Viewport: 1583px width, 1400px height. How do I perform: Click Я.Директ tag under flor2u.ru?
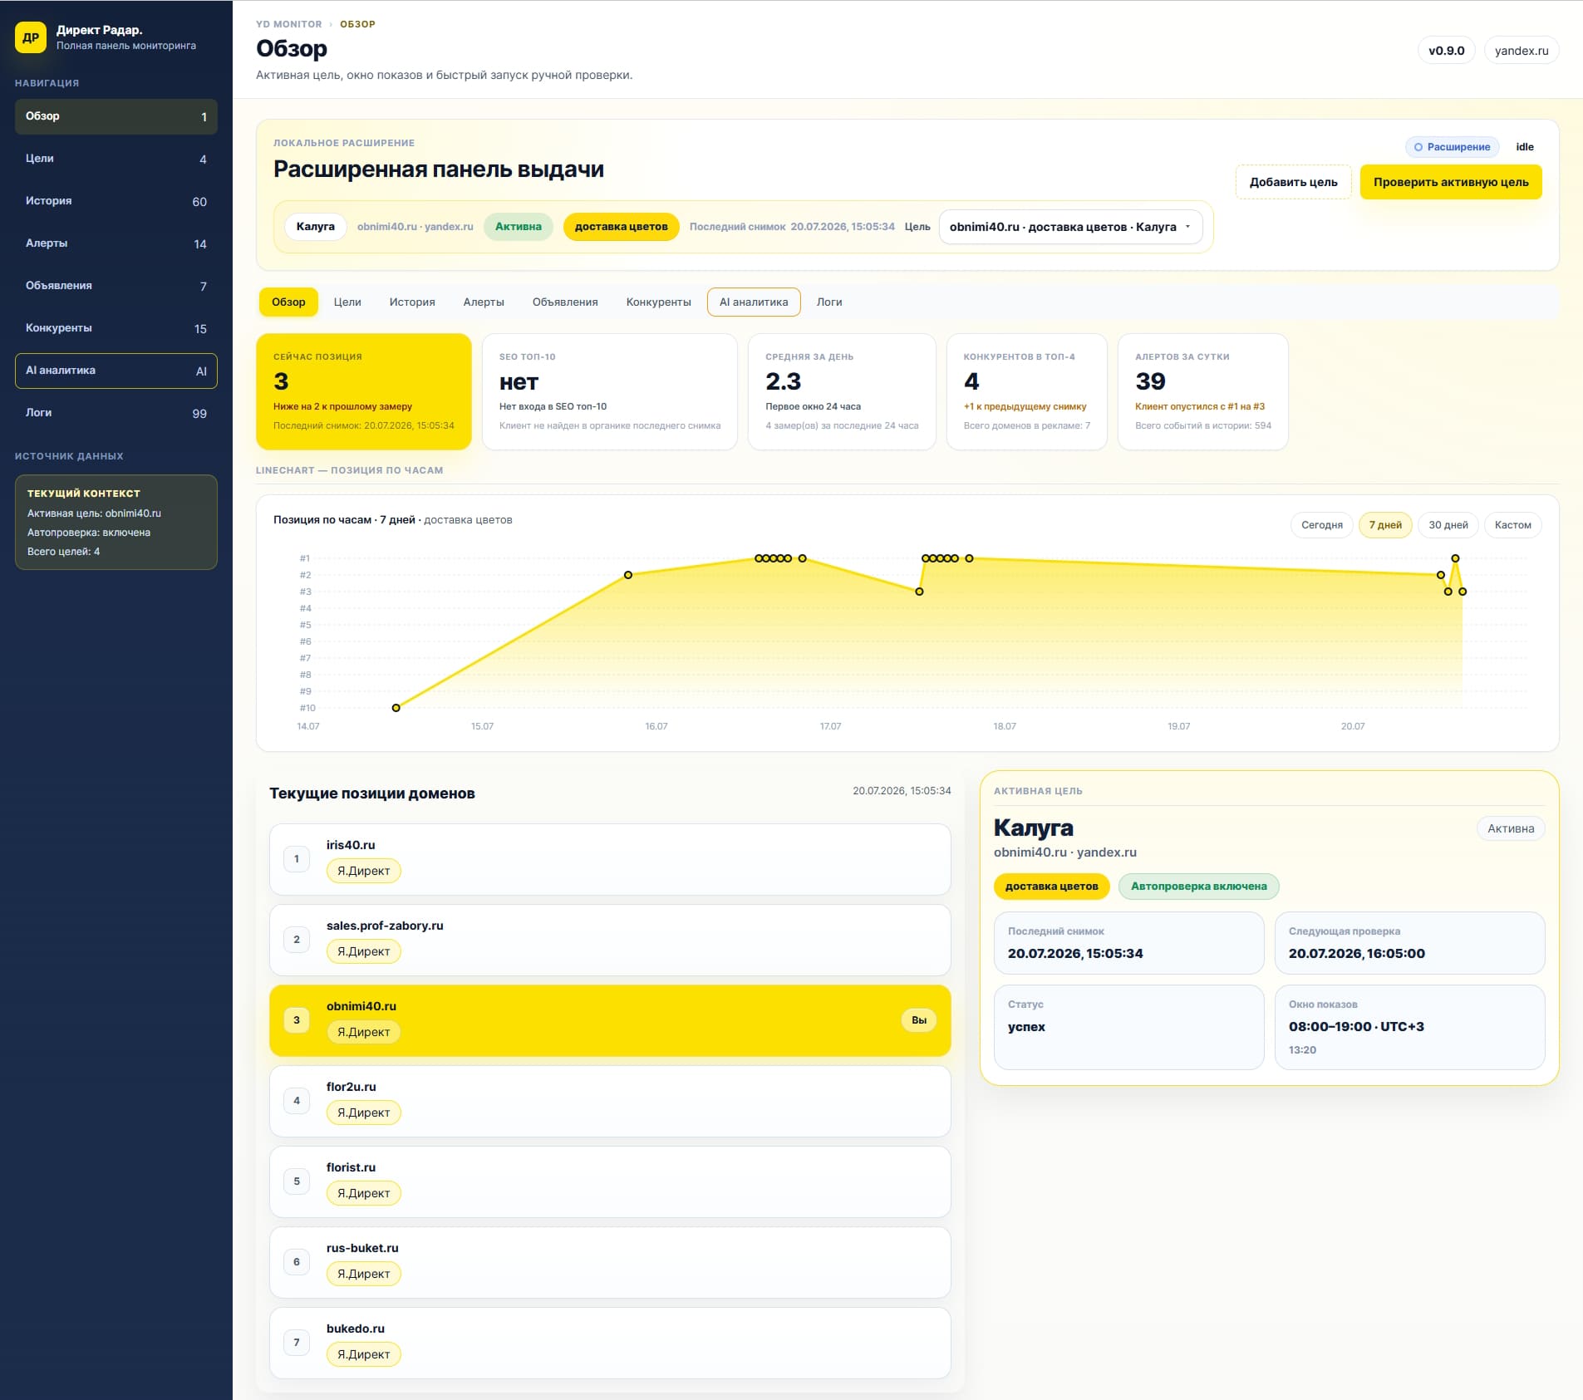(363, 1113)
